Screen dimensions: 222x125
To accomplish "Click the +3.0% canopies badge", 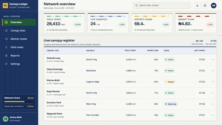I will (122, 24).
